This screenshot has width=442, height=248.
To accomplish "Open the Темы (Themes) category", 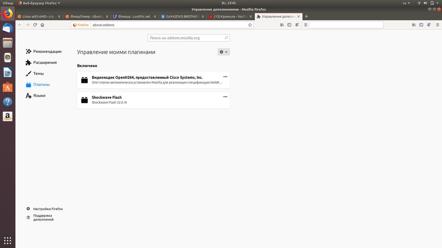I will coord(35,73).
